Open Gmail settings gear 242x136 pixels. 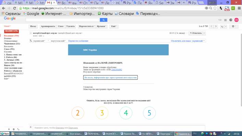pyautogui.click(x=234, y=26)
